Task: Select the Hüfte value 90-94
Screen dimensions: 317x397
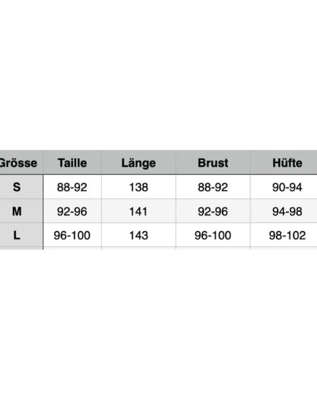Action: pos(287,187)
